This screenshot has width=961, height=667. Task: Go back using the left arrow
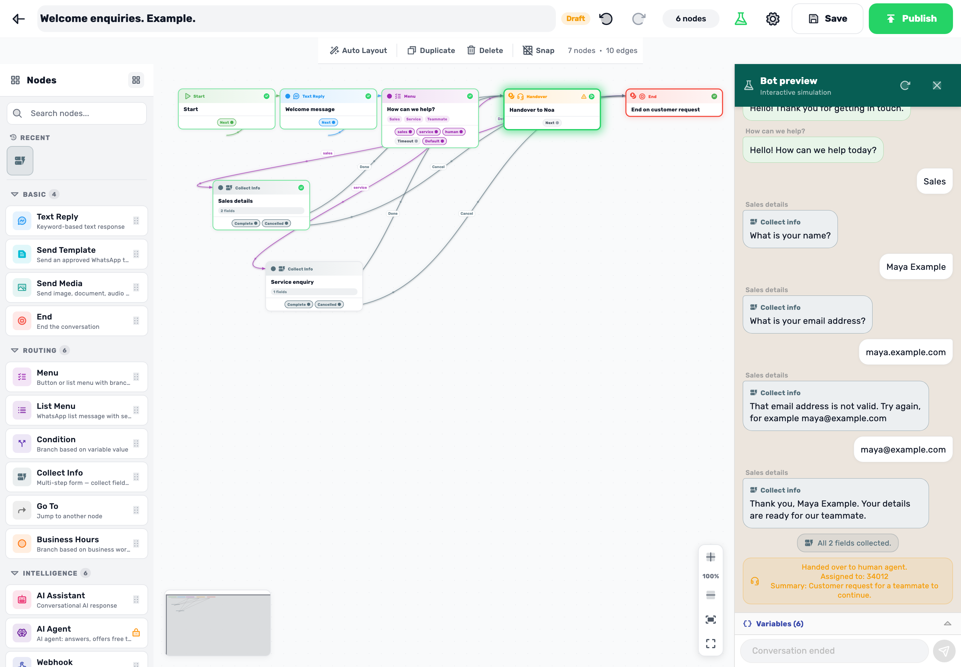pos(19,18)
